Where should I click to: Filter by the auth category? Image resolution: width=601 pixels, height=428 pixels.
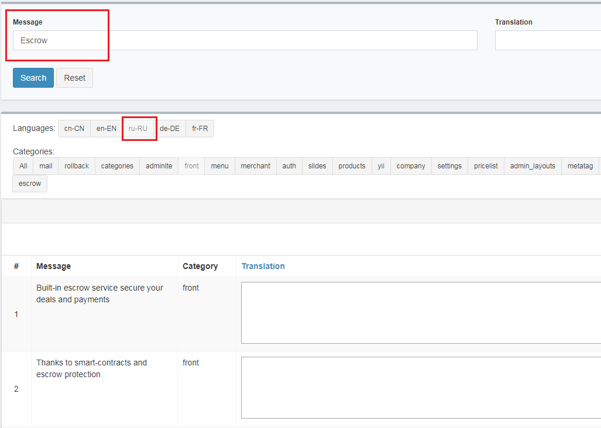point(289,166)
